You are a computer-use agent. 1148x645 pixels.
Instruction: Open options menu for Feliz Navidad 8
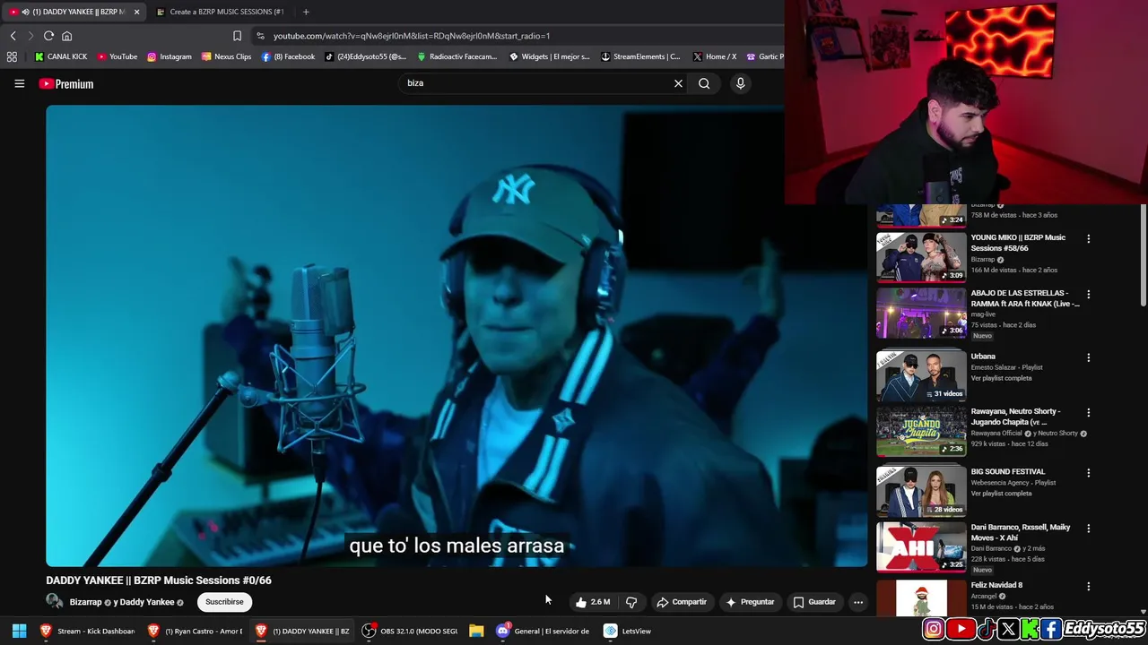1089,587
